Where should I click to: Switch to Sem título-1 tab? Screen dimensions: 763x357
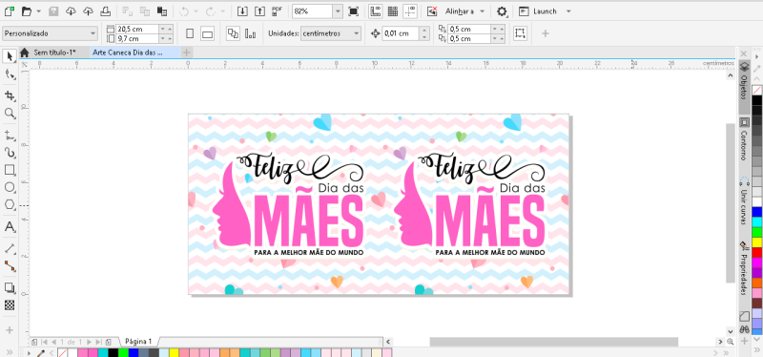tap(54, 52)
